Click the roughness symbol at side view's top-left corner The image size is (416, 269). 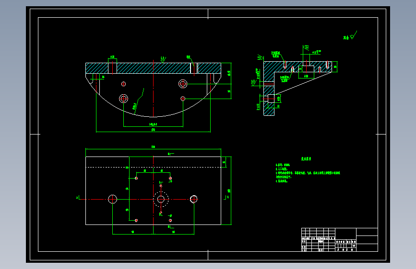click(261, 57)
